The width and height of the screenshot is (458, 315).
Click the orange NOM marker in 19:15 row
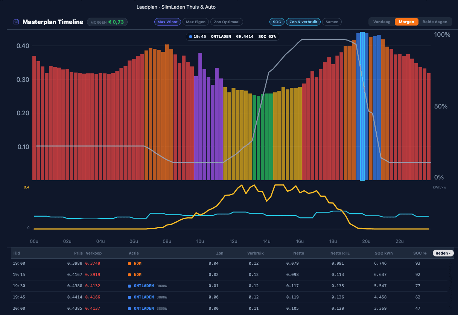click(x=129, y=275)
